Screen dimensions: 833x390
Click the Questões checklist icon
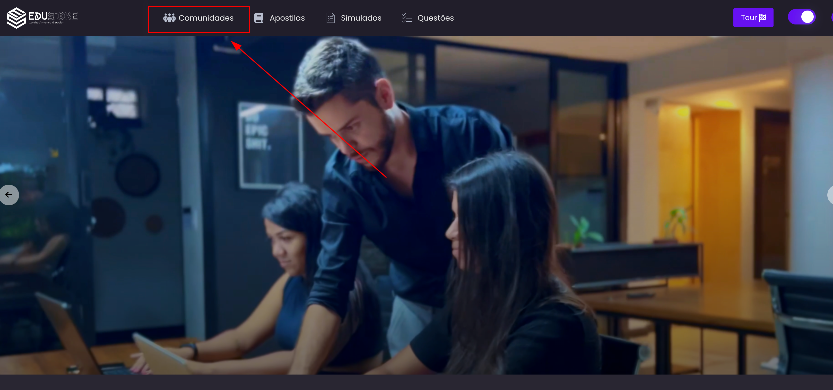(407, 18)
